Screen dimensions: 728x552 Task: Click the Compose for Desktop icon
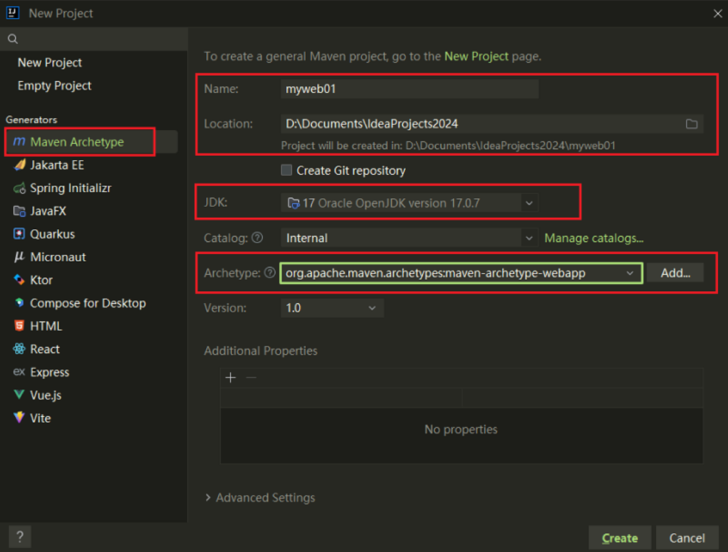pyautogui.click(x=19, y=303)
